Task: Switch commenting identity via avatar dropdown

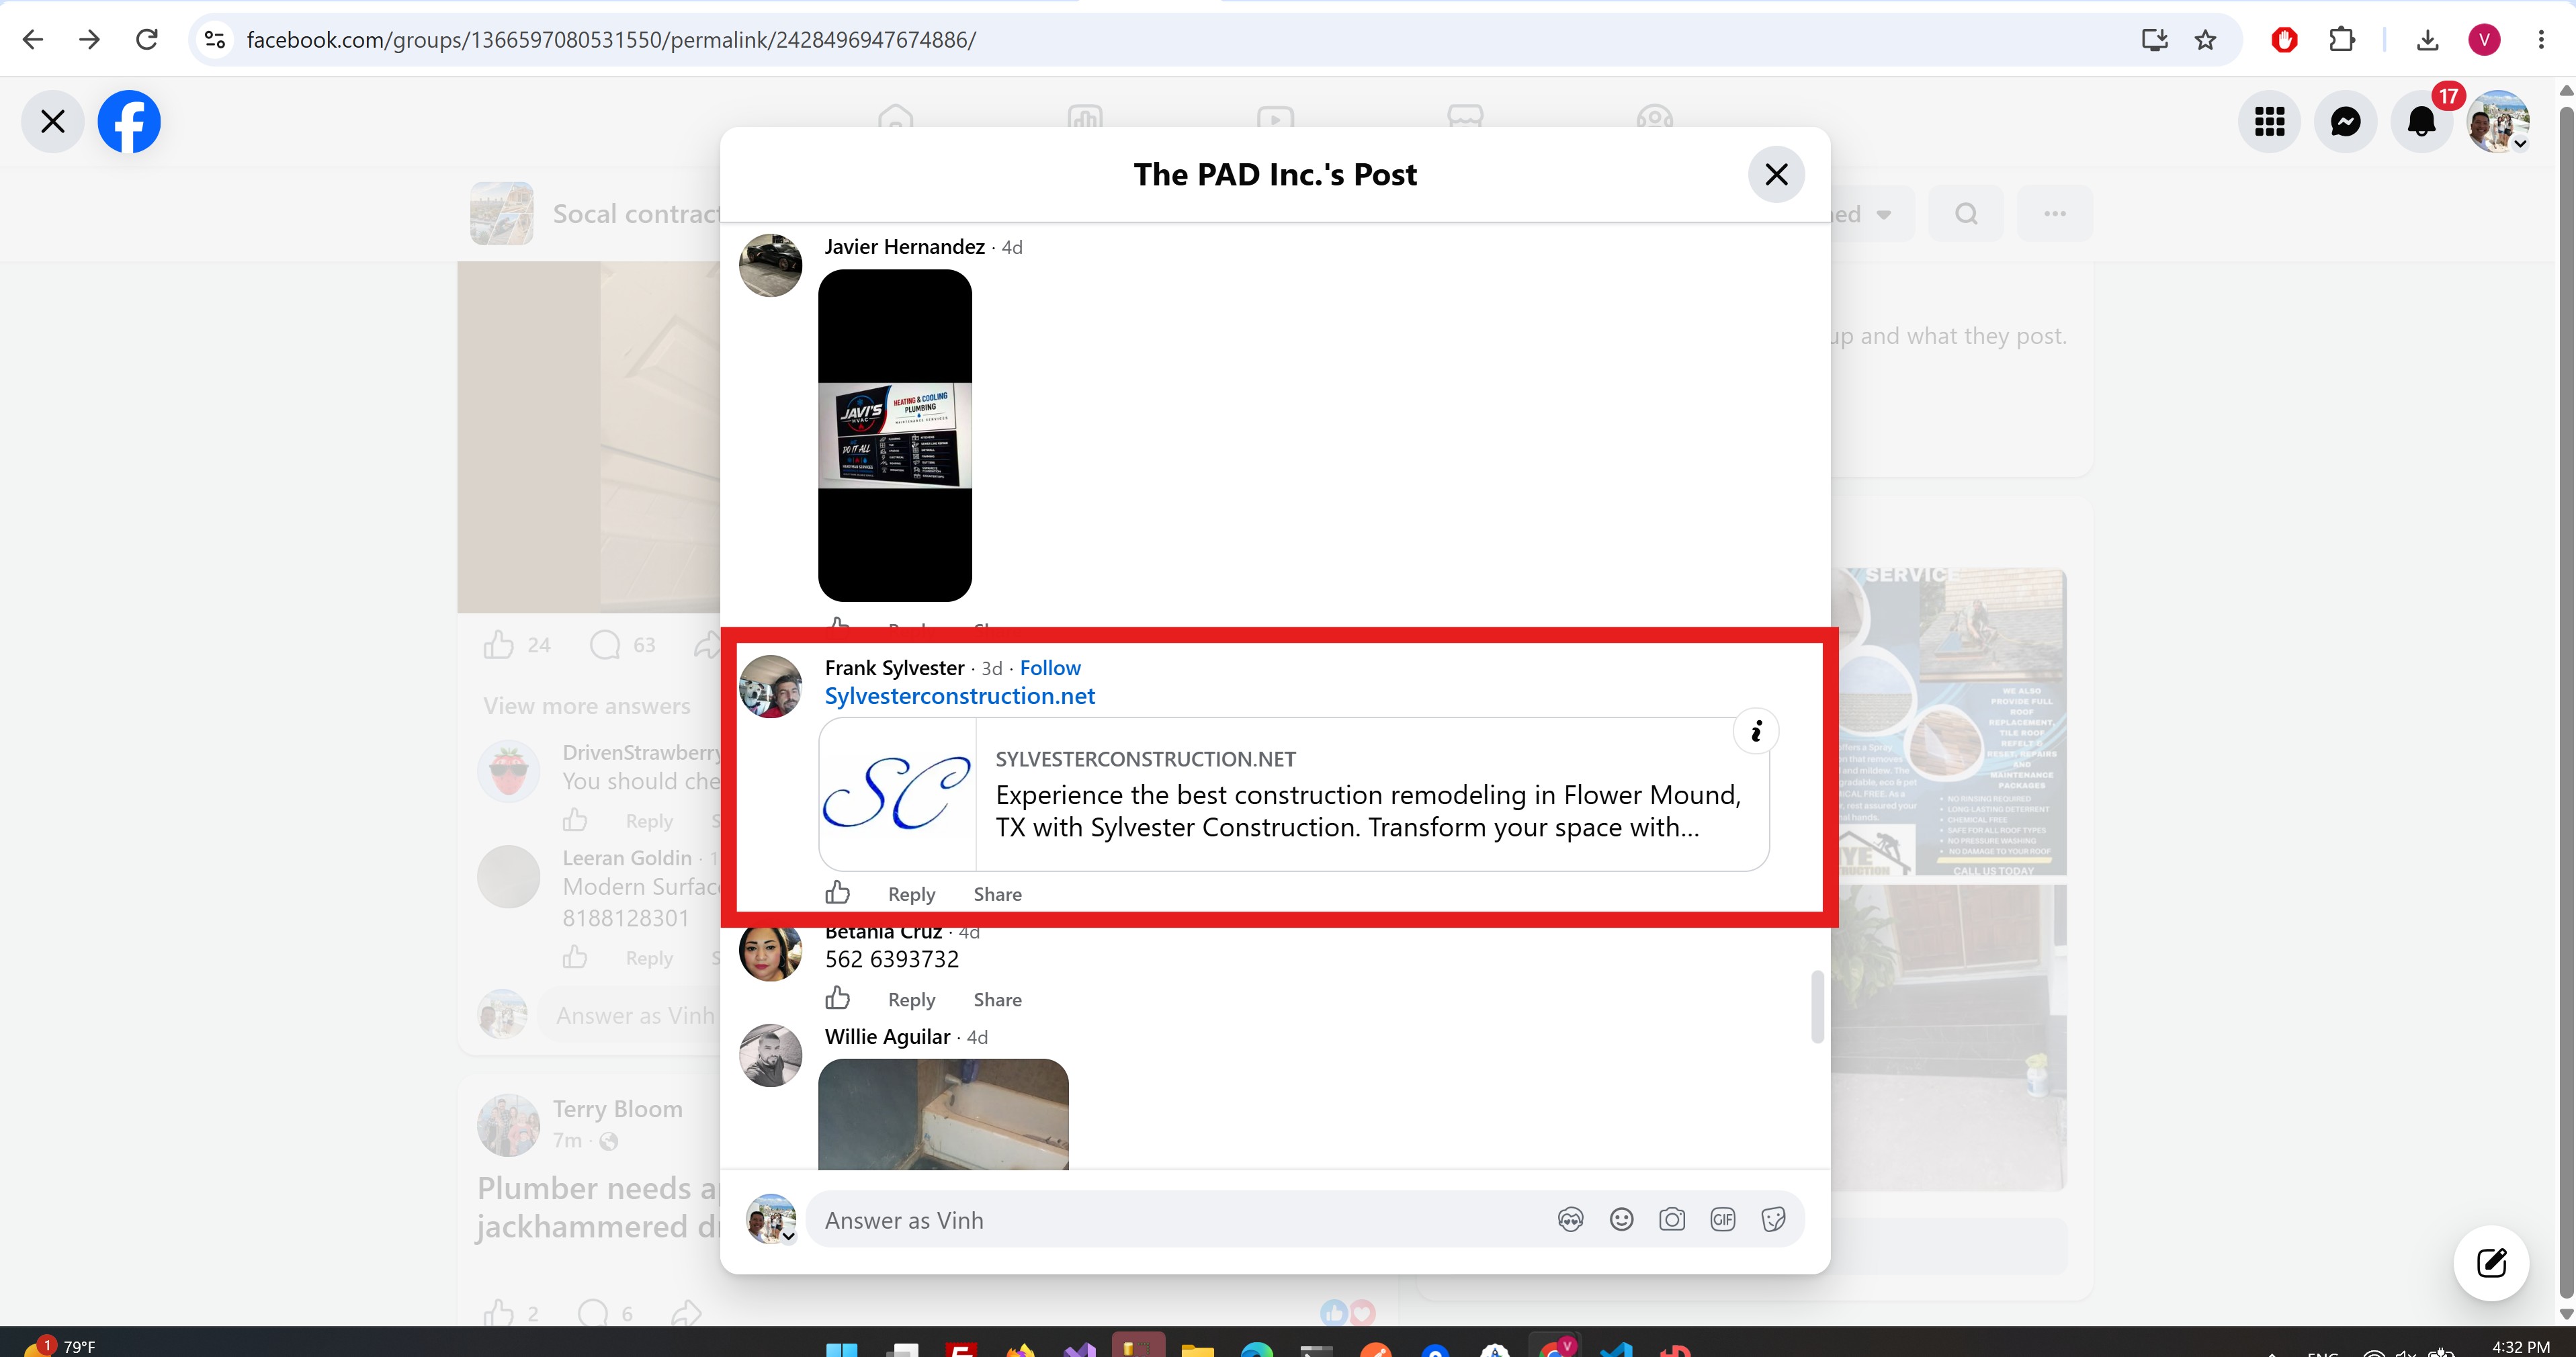Action: click(x=771, y=1219)
